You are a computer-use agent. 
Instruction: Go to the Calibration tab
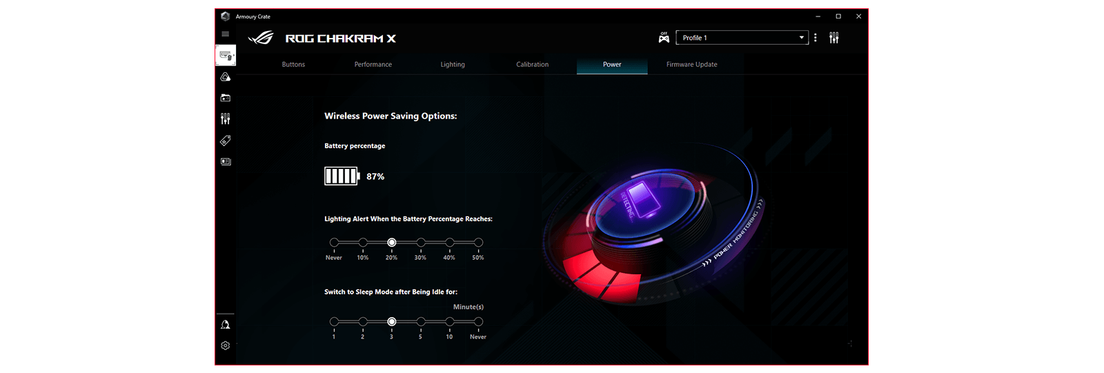pos(532,65)
